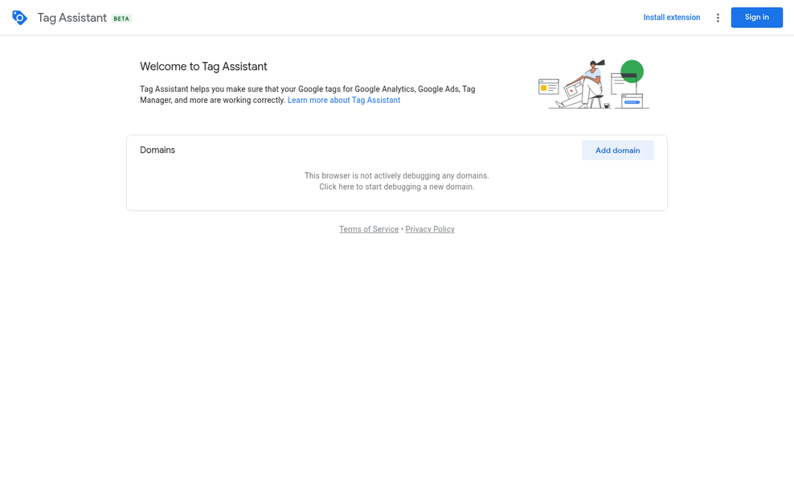Click the Tag Assistant title text
Image resolution: width=794 pixels, height=497 pixels.
tap(72, 18)
